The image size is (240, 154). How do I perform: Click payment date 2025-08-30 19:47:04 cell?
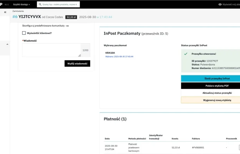(x=111, y=147)
